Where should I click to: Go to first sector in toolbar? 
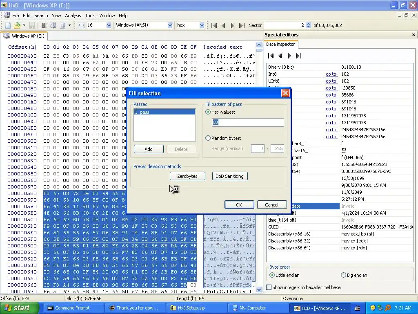point(214,25)
